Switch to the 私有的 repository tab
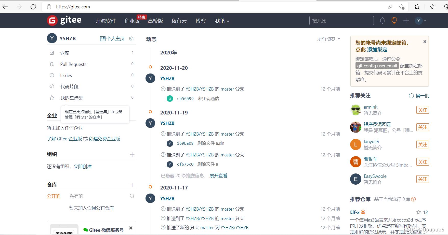448x235 pixels. (76, 196)
